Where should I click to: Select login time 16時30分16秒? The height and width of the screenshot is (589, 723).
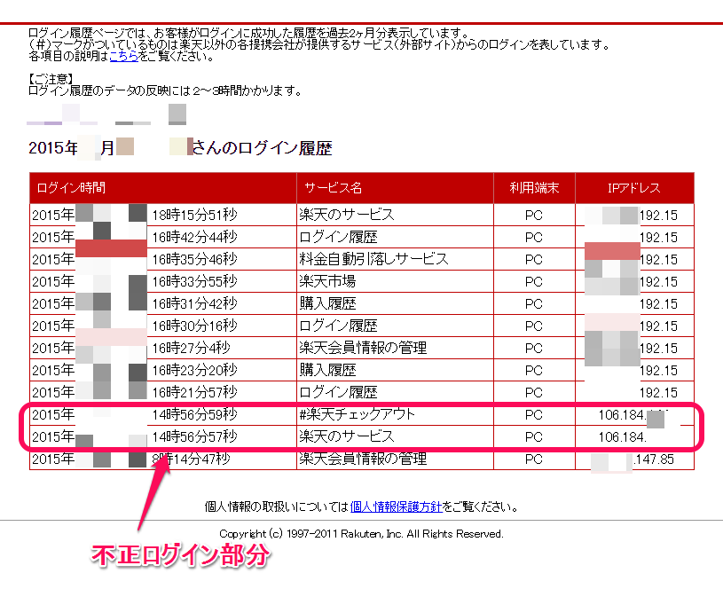coord(194,326)
